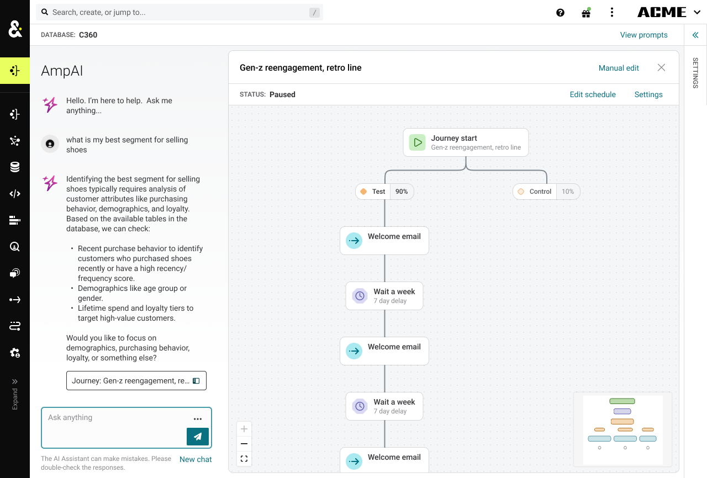Select the Test 90% branch node

[385, 192]
